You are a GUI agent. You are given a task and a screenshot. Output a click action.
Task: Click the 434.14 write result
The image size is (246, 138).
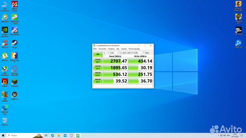140,61
